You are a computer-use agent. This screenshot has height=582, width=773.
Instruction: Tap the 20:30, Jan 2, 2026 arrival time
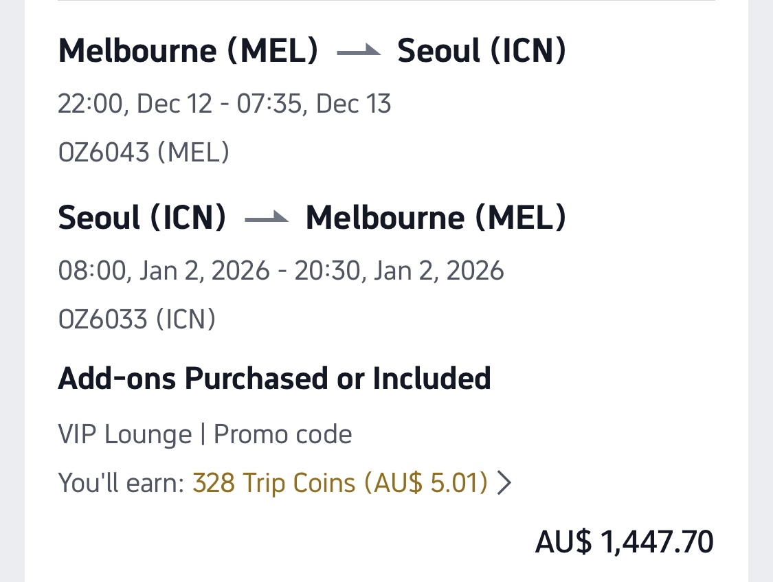pos(399,271)
